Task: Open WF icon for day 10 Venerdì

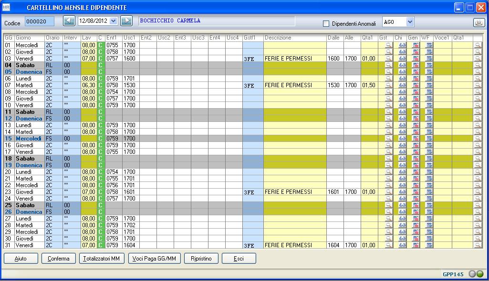Action: tap(429, 105)
